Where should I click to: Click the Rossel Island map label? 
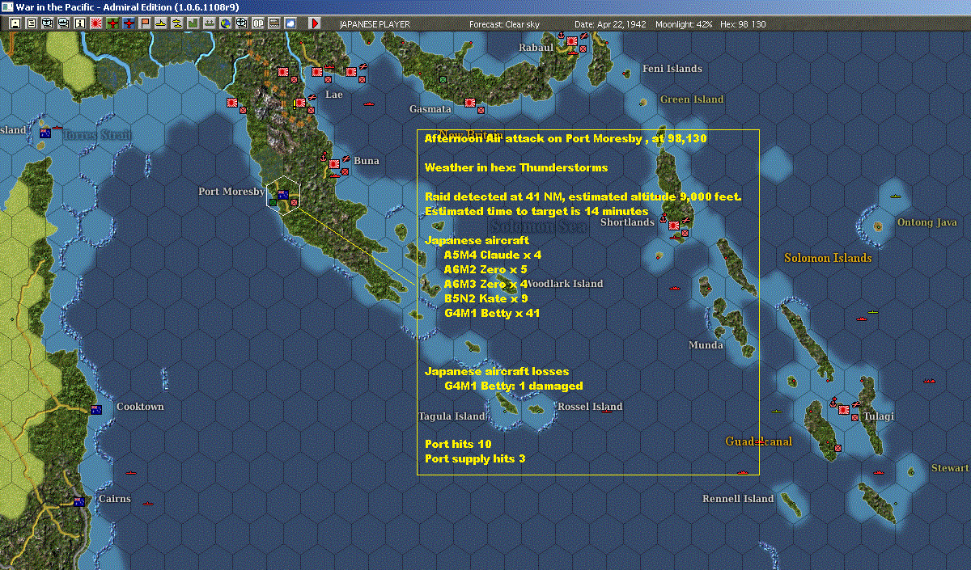[590, 407]
